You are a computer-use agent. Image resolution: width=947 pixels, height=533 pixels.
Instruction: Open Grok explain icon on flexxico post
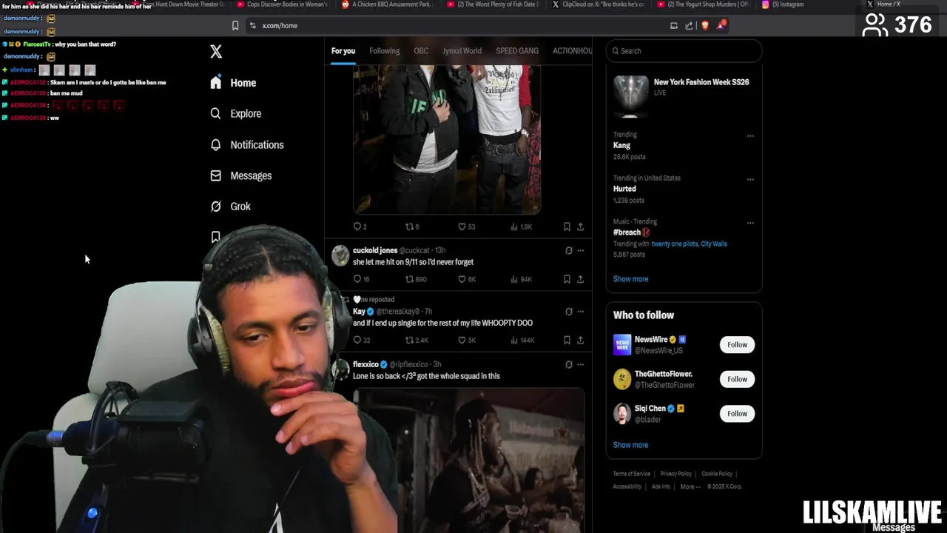coord(568,364)
